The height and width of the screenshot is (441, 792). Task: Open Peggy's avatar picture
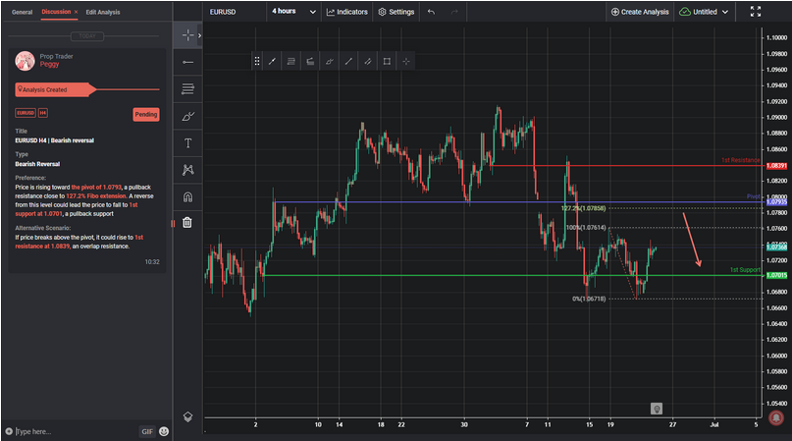[25, 61]
